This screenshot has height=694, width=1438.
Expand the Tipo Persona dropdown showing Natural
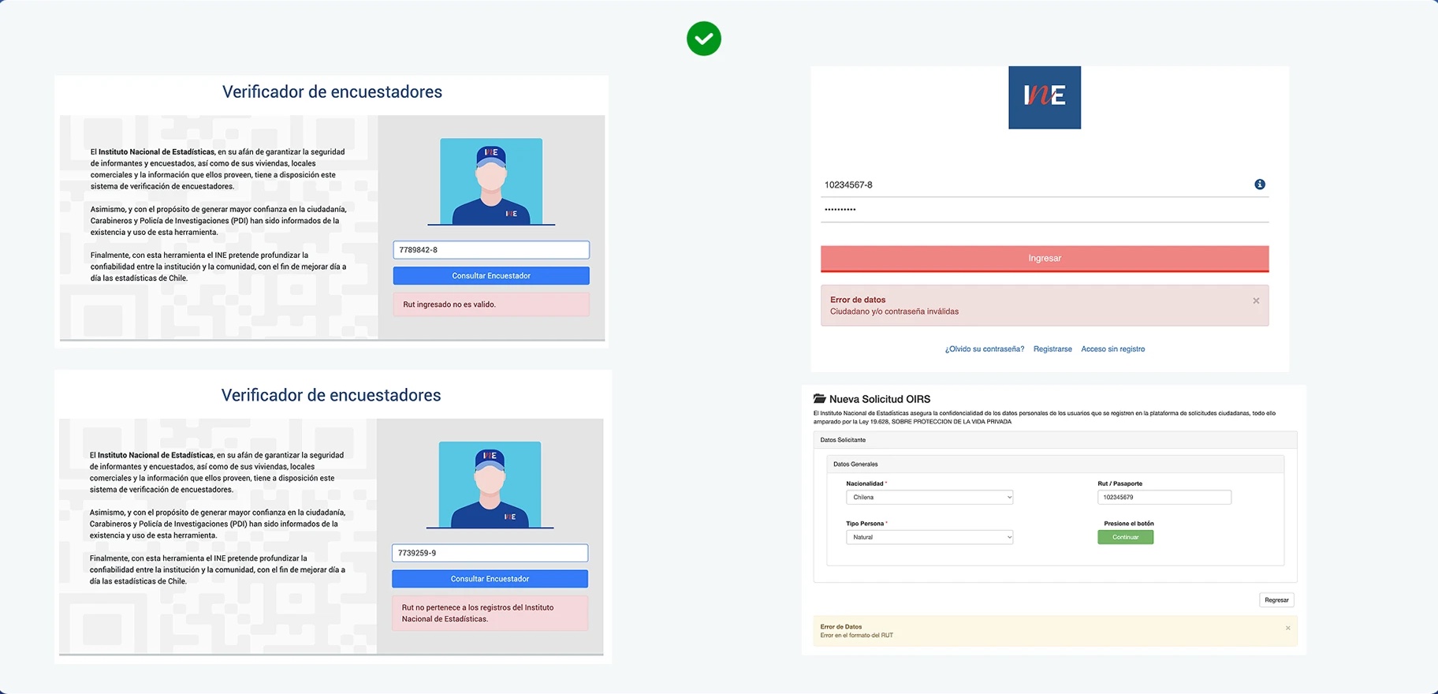(929, 537)
